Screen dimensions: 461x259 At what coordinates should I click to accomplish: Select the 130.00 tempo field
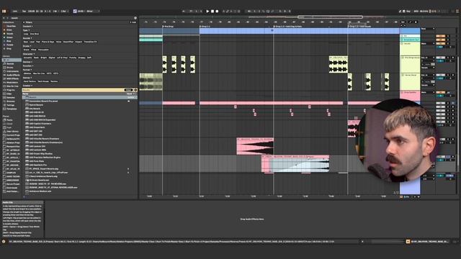(31, 12)
